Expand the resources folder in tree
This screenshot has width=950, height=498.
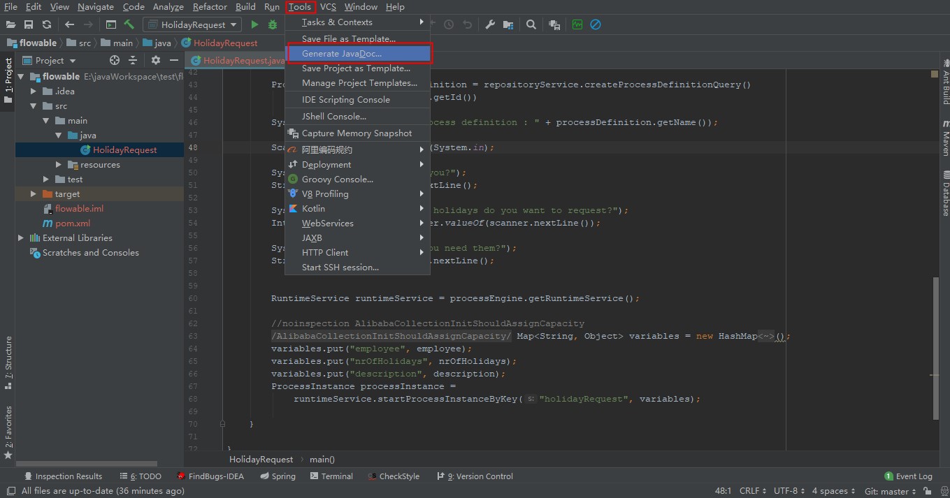pyautogui.click(x=59, y=165)
